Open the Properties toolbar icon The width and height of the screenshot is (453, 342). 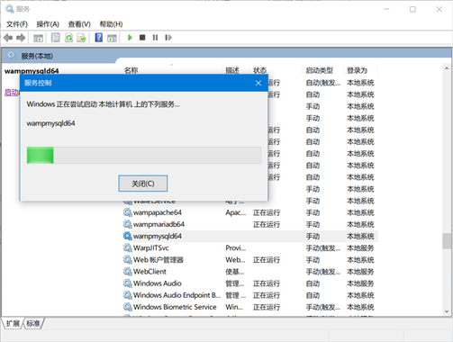coord(56,38)
